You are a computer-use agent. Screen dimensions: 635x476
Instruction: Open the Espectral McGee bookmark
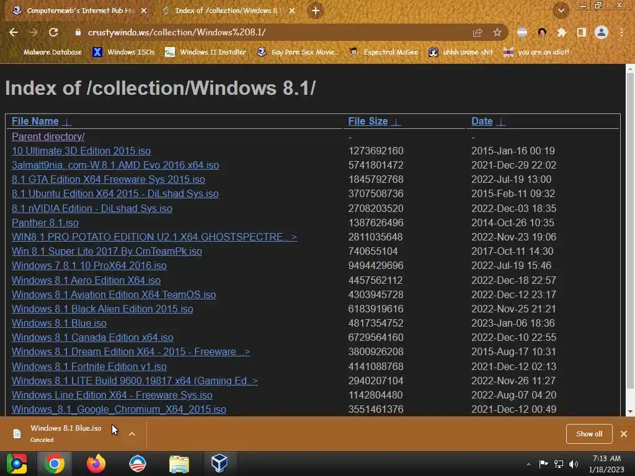pos(384,52)
